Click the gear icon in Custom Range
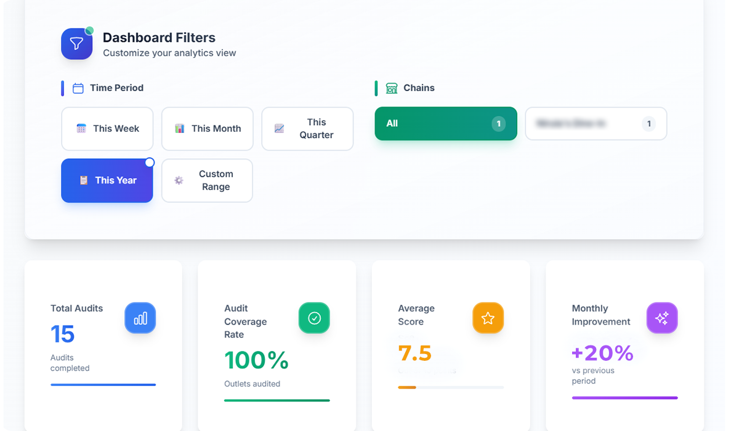The image size is (739, 431). pos(179,180)
